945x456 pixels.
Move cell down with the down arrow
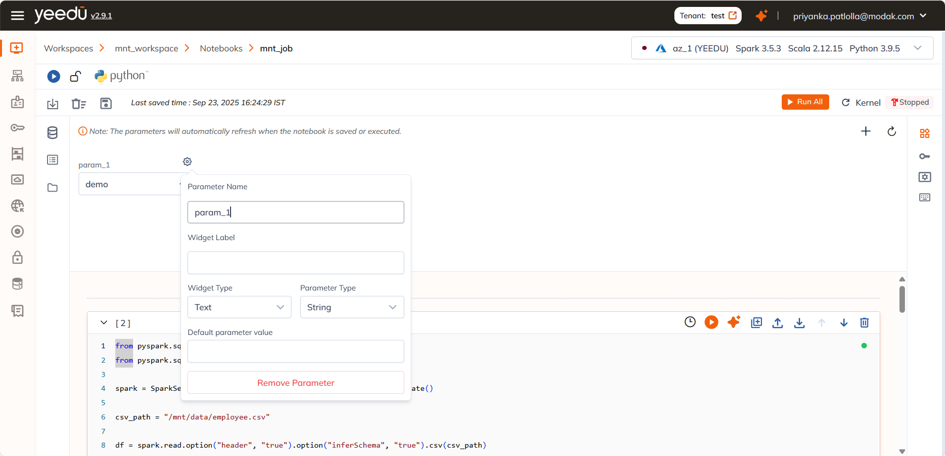pos(844,323)
